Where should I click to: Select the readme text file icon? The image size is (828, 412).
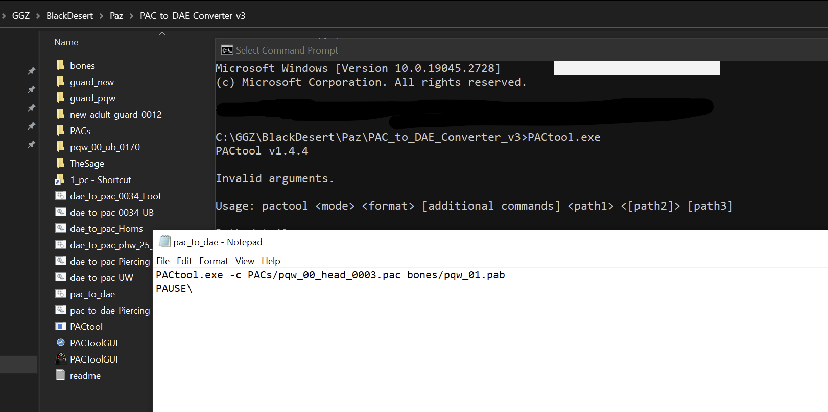[61, 375]
